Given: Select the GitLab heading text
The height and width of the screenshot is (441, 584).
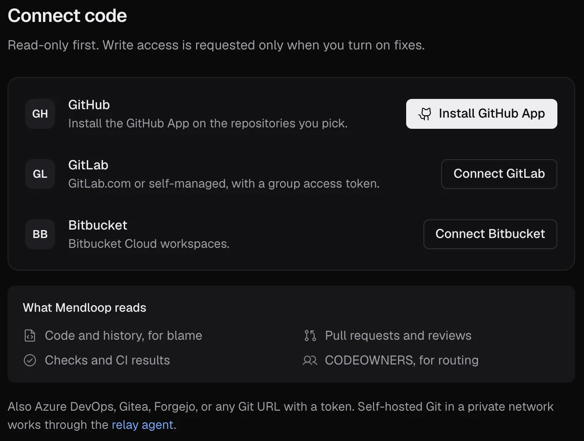Looking at the screenshot, I should 88,165.
